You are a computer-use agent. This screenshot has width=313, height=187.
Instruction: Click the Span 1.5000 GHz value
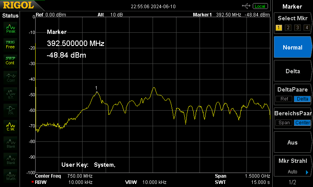257,176
